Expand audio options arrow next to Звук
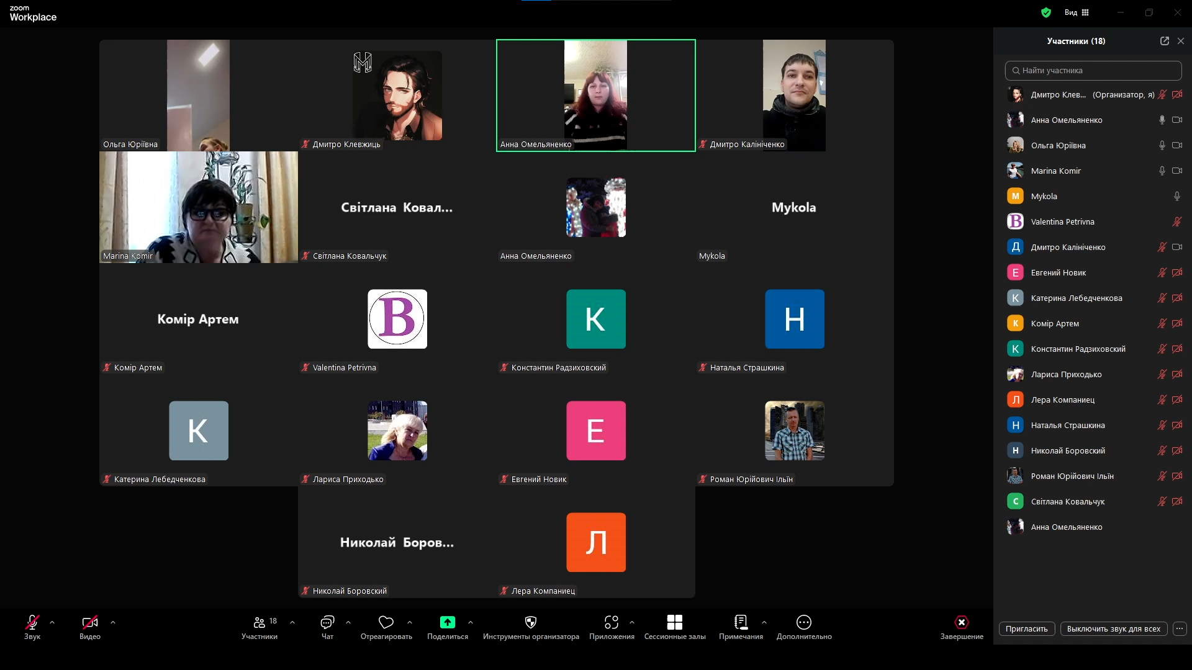This screenshot has height=670, width=1192. coord(52,622)
